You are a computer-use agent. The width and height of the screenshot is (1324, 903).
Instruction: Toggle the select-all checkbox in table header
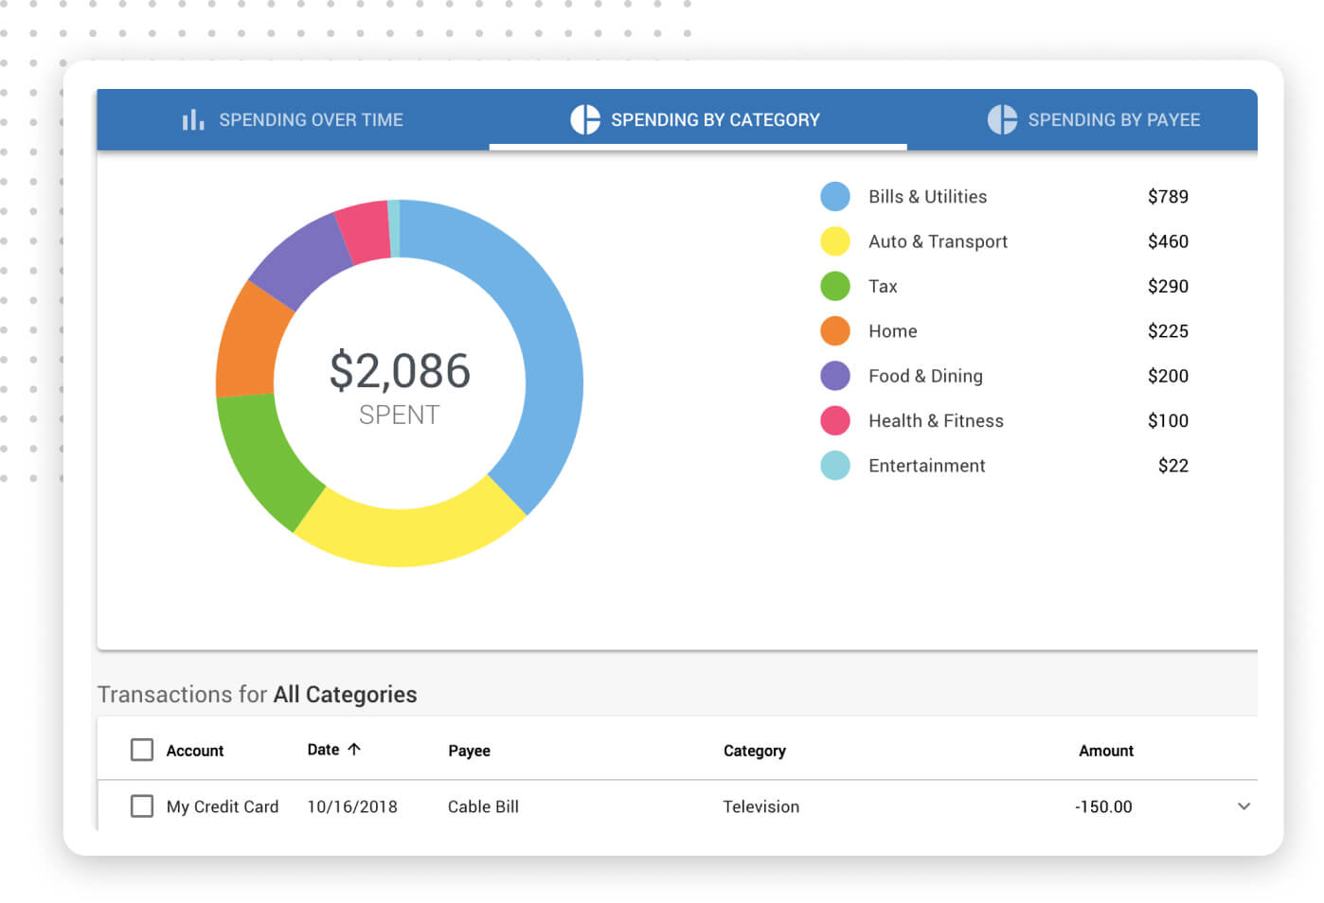(142, 750)
